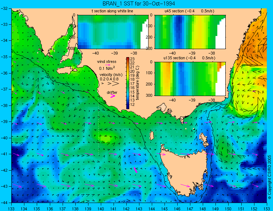Click the 'temperature (deg C)' colorbar label
Image resolution: width=273 pixels, height=211 pixels.
coord(138,83)
